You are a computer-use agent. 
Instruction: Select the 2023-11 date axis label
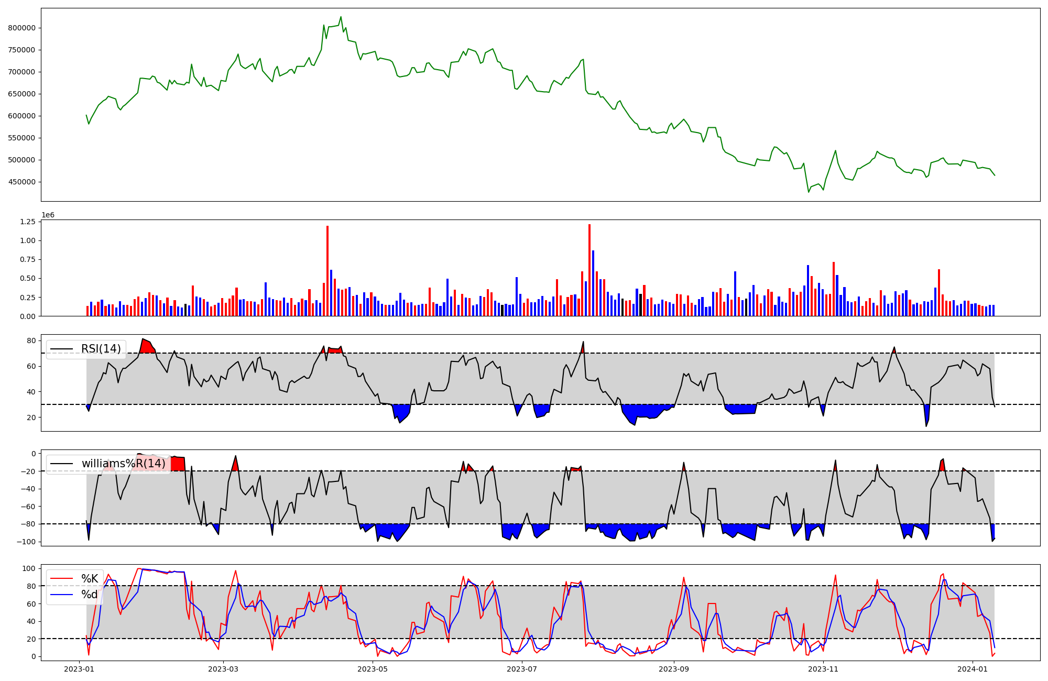pyautogui.click(x=823, y=669)
